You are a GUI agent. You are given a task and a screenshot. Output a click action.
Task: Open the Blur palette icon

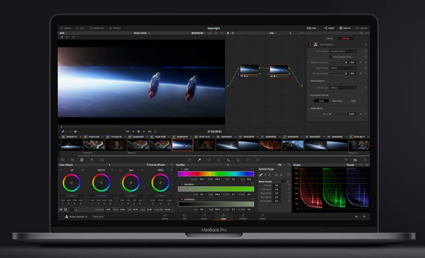[x=228, y=160]
